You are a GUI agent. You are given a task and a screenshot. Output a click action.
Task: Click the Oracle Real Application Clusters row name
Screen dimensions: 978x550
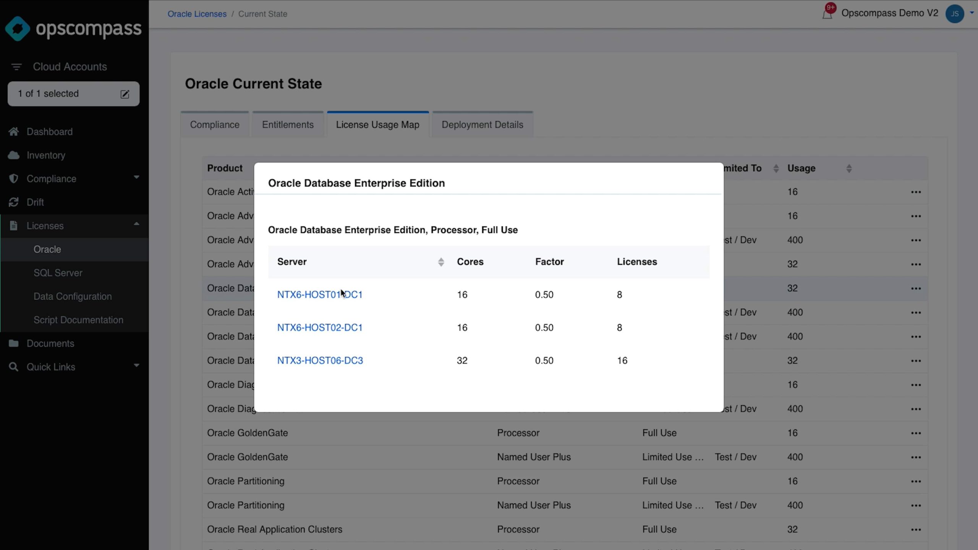(275, 529)
